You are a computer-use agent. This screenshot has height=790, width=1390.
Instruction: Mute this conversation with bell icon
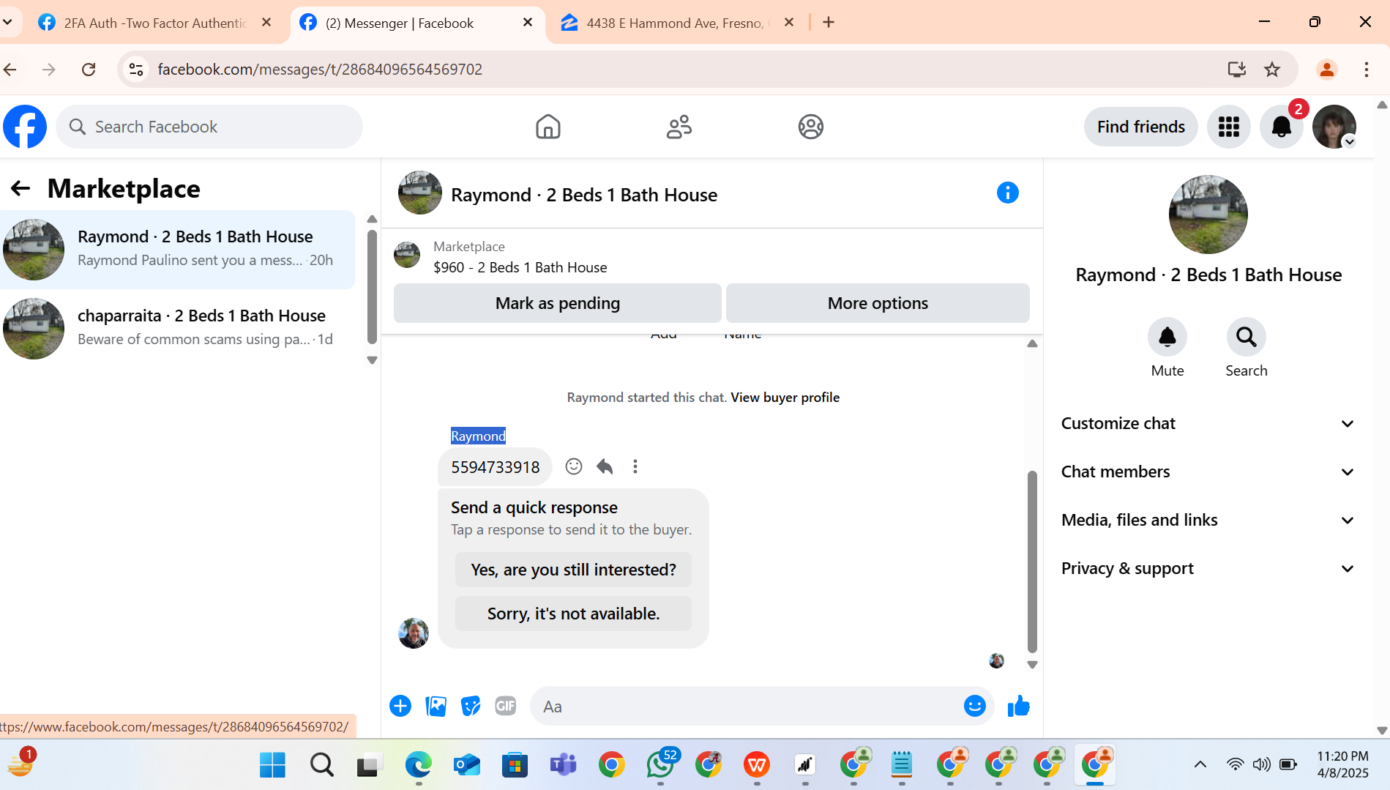pyautogui.click(x=1167, y=337)
